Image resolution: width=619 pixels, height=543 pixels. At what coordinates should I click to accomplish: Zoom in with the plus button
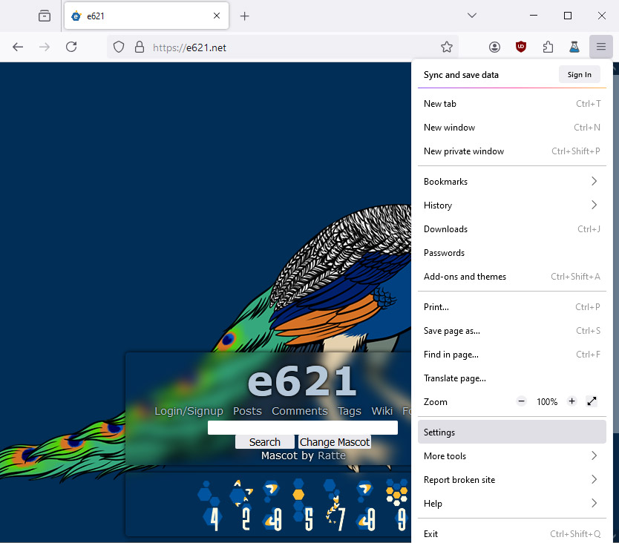pos(571,401)
